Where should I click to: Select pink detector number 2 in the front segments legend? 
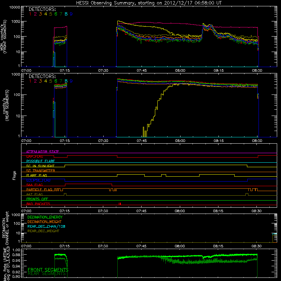tap(35, 14)
